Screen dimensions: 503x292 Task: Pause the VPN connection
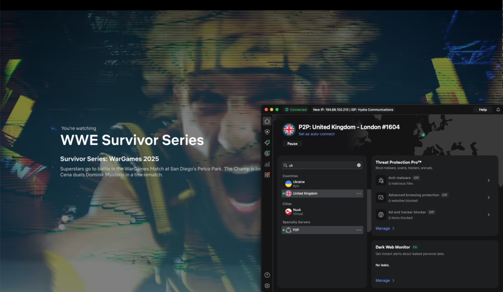[x=292, y=144]
